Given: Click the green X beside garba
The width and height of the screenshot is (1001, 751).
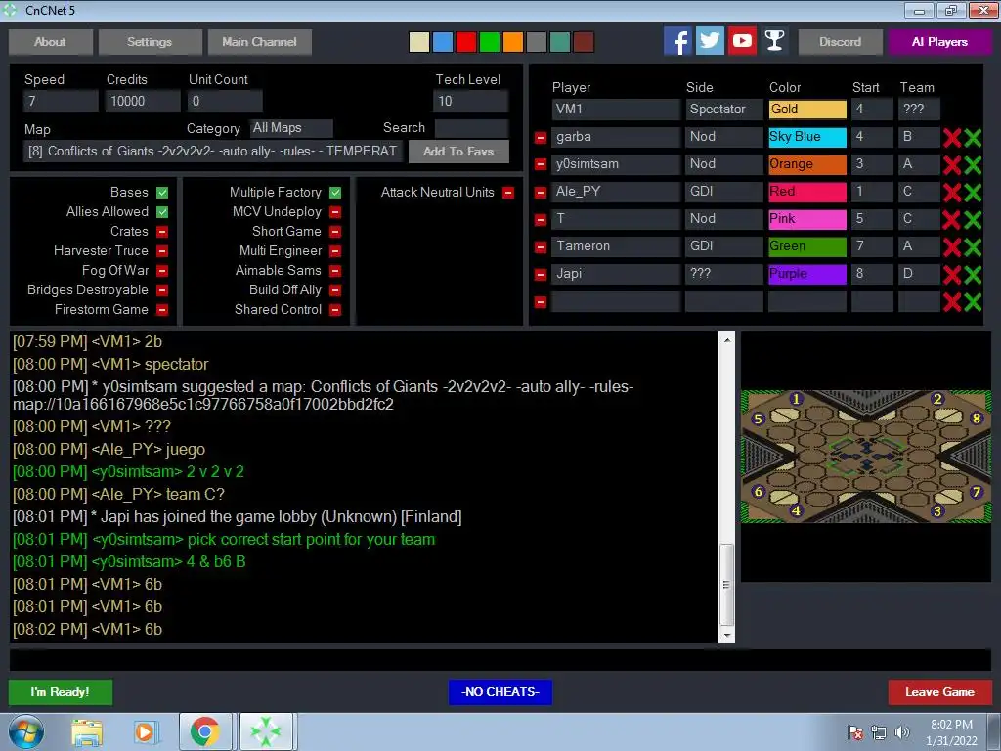Looking at the screenshot, I should (973, 137).
